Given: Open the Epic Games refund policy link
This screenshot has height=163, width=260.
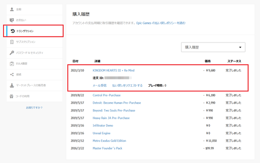Looking at the screenshot, I should point(161,23).
